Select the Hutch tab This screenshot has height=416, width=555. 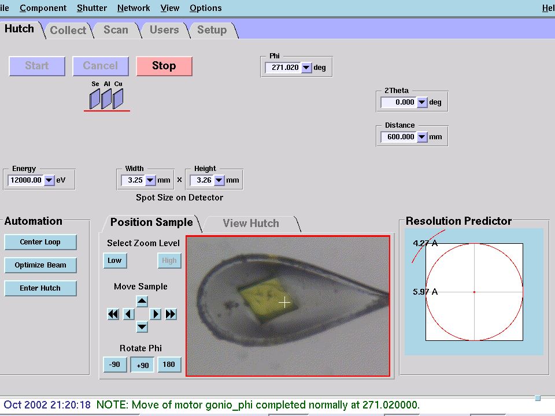20,29
